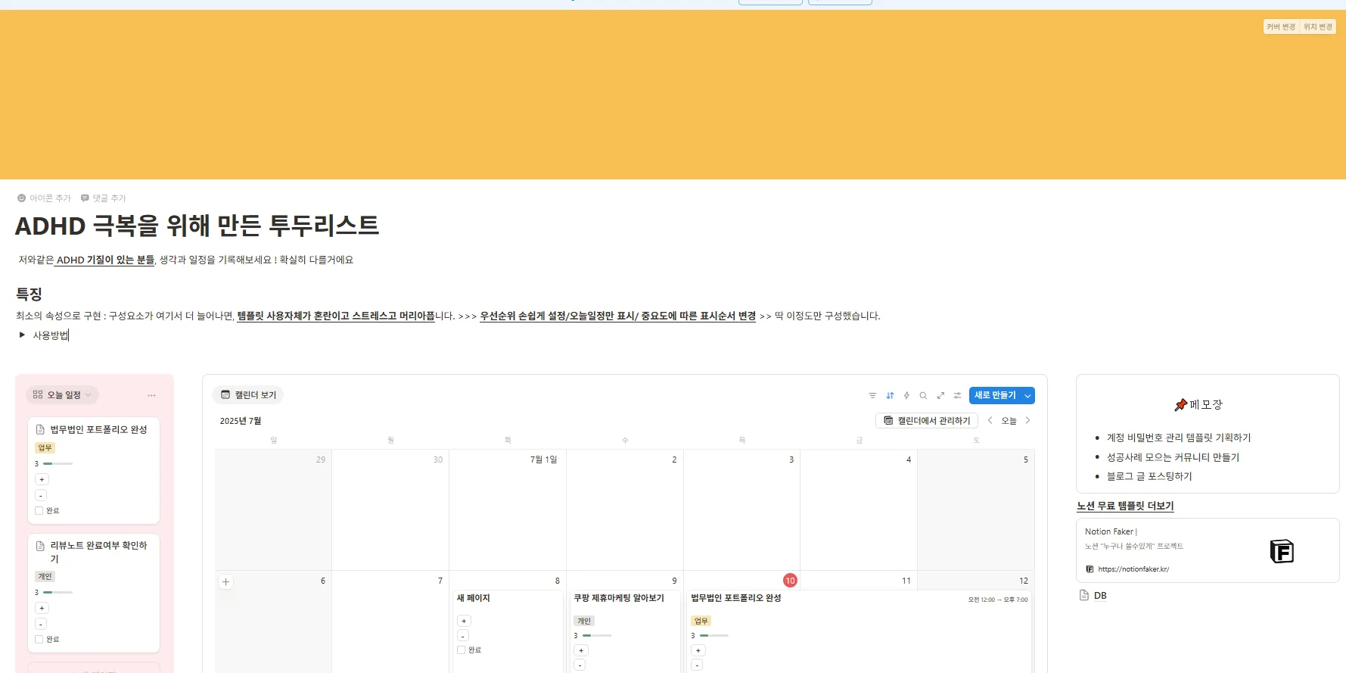Viewport: 1346px width, 673px height.
Task: Click 아이콘 추가 label
Action: pyautogui.click(x=50, y=198)
